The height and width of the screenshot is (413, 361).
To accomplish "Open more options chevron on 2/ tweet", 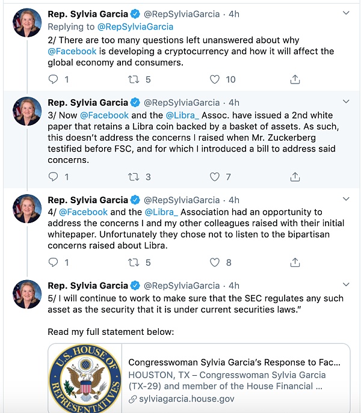I will (345, 13).
